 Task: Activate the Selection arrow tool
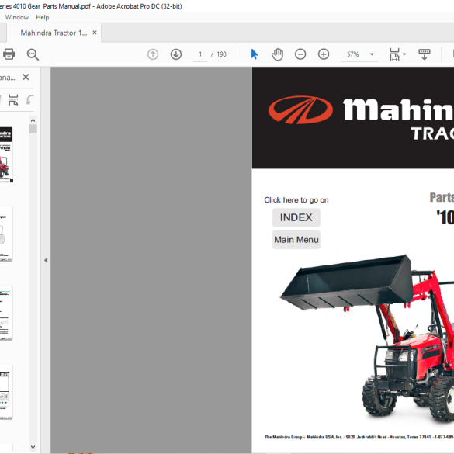[x=255, y=54]
